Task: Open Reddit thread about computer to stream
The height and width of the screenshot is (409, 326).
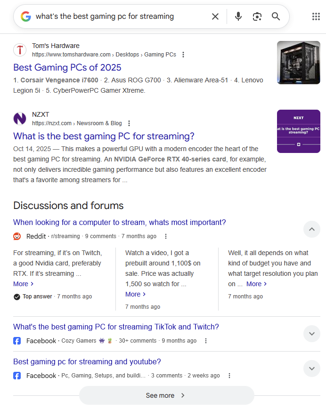Action: [119, 222]
